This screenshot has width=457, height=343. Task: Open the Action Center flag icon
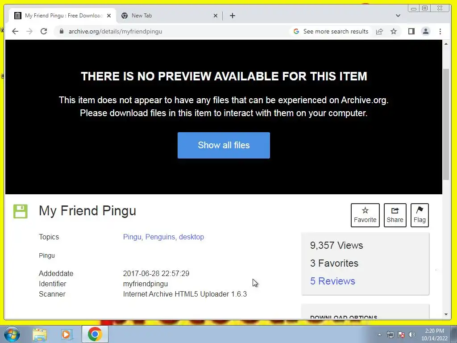tap(401, 335)
